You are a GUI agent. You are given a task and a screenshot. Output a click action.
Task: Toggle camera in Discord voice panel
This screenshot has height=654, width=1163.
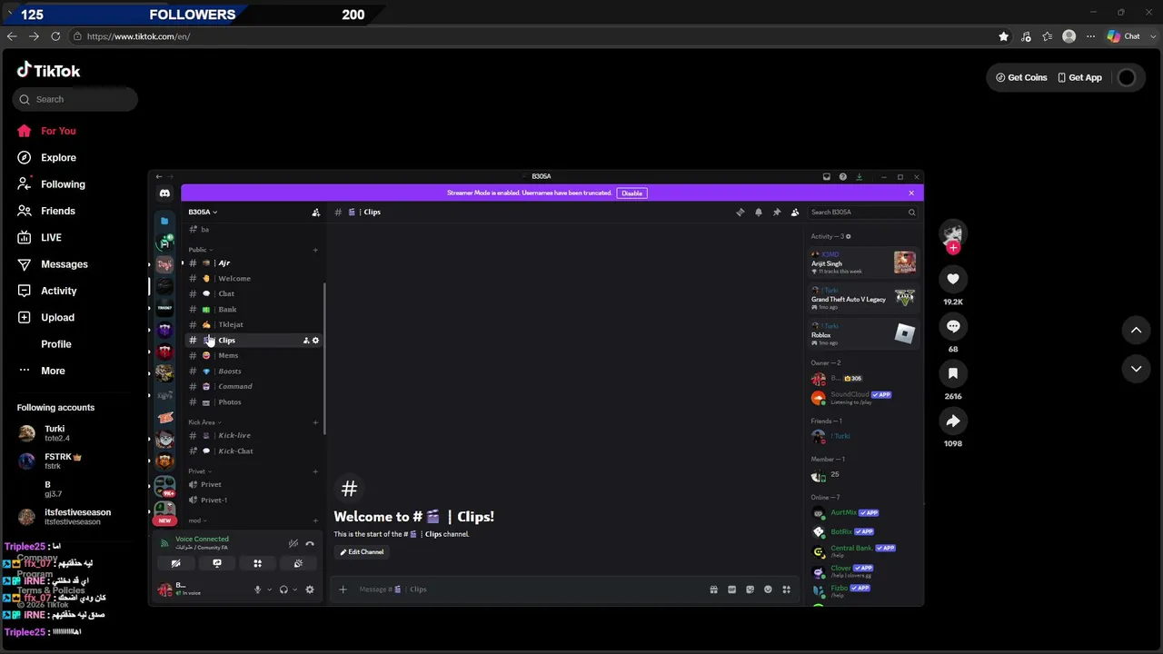point(176,564)
